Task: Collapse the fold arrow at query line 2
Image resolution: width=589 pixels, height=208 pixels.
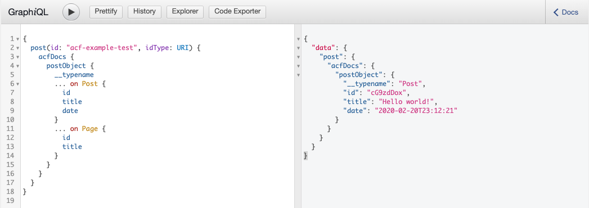Action: (17, 48)
